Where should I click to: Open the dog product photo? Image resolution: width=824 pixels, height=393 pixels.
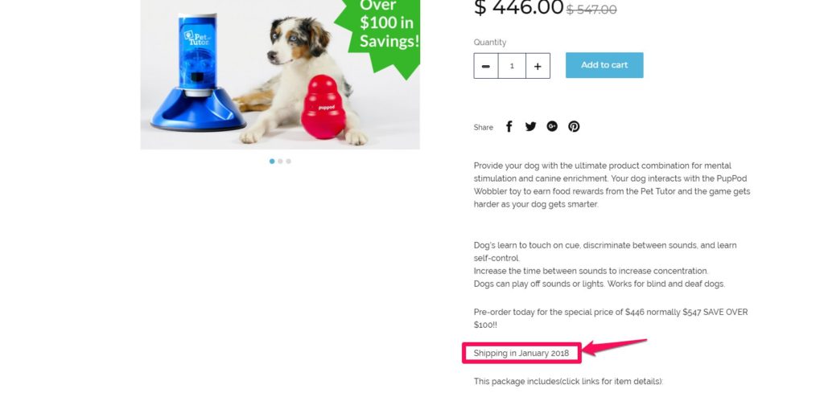280,75
